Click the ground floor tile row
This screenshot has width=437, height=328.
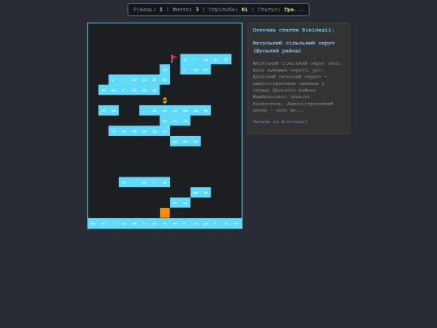[x=165, y=224]
